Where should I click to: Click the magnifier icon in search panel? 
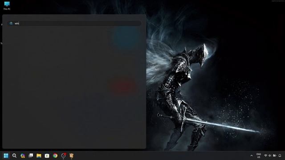pyautogui.click(x=11, y=23)
